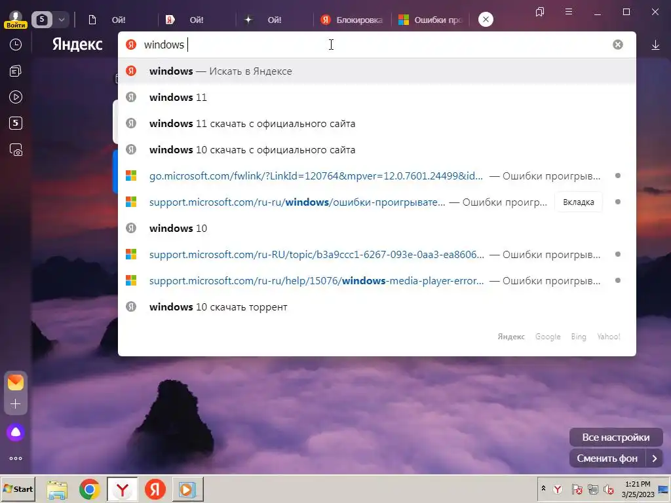Screen dimensions: 671x503
Task: Open the Windows Start menu
Action: [18, 489]
